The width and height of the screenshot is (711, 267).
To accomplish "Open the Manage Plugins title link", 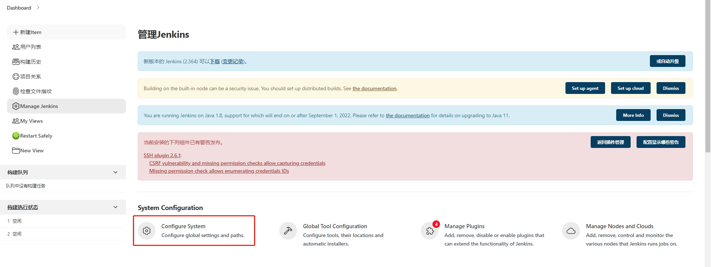I will click(x=464, y=226).
